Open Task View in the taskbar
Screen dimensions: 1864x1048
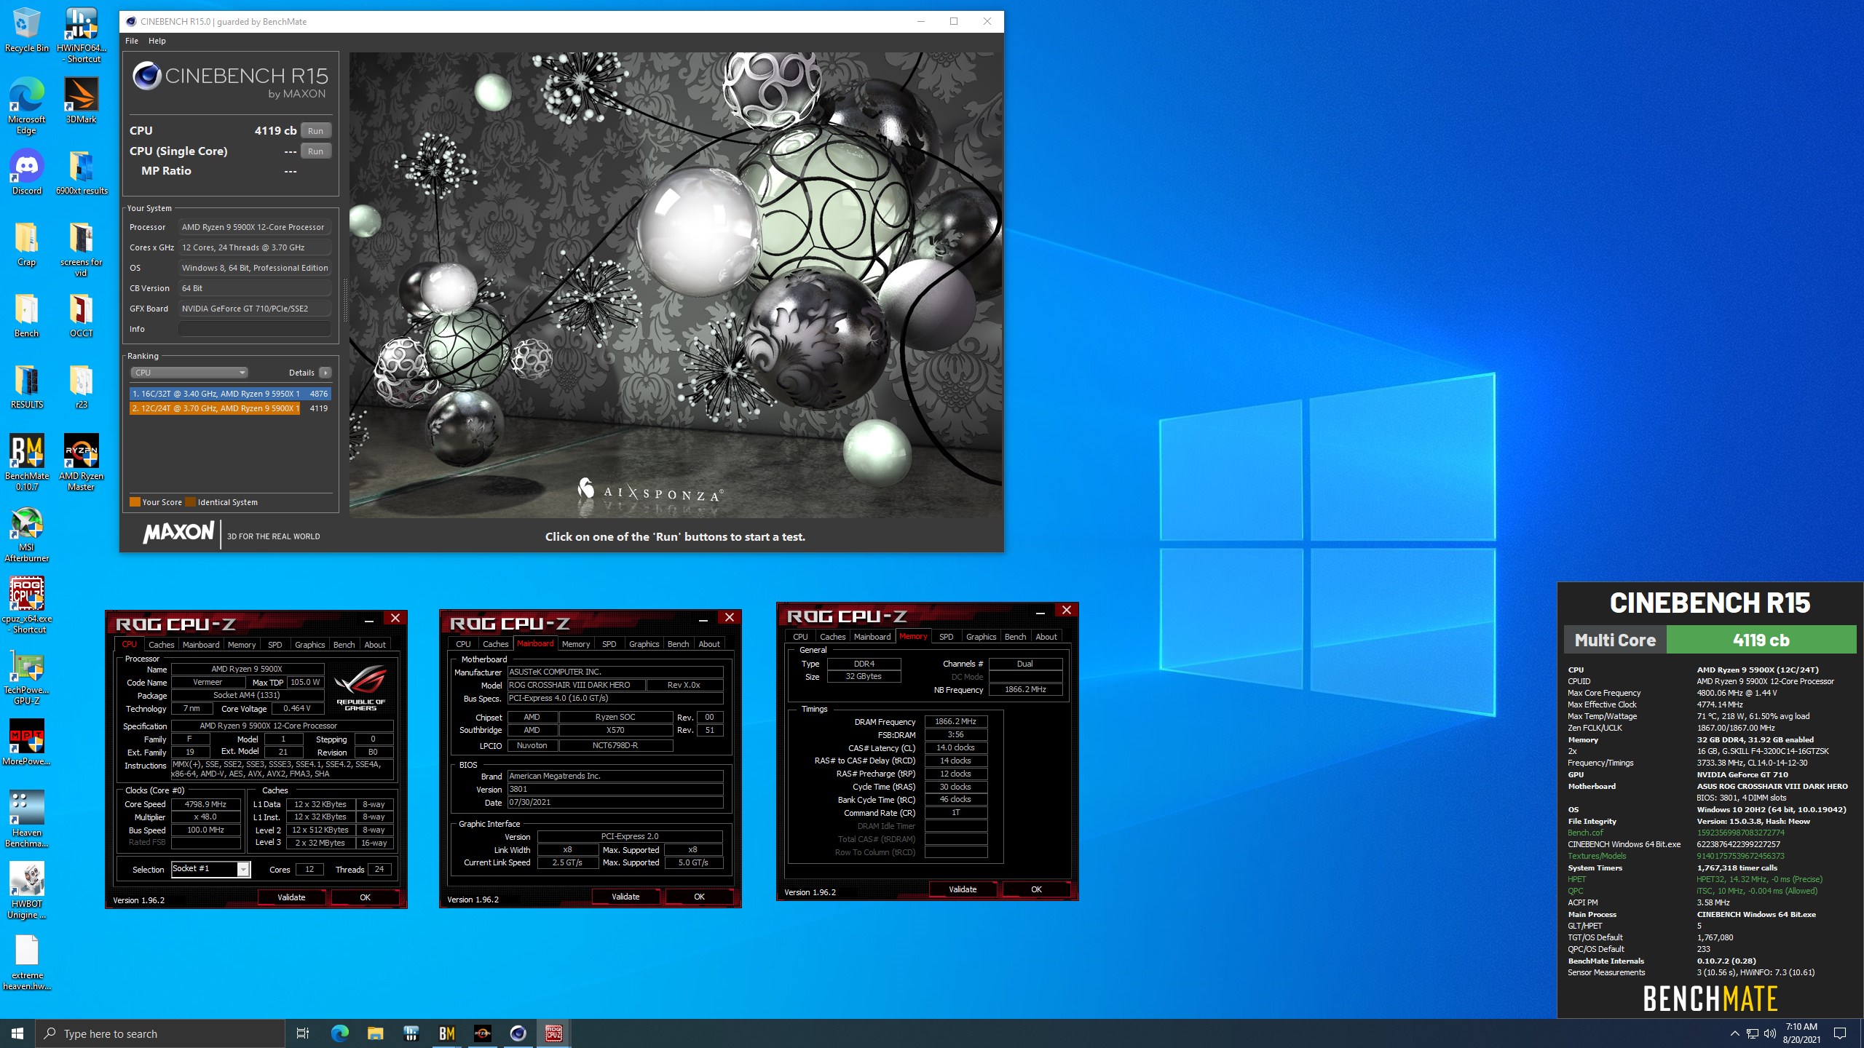coord(303,1033)
